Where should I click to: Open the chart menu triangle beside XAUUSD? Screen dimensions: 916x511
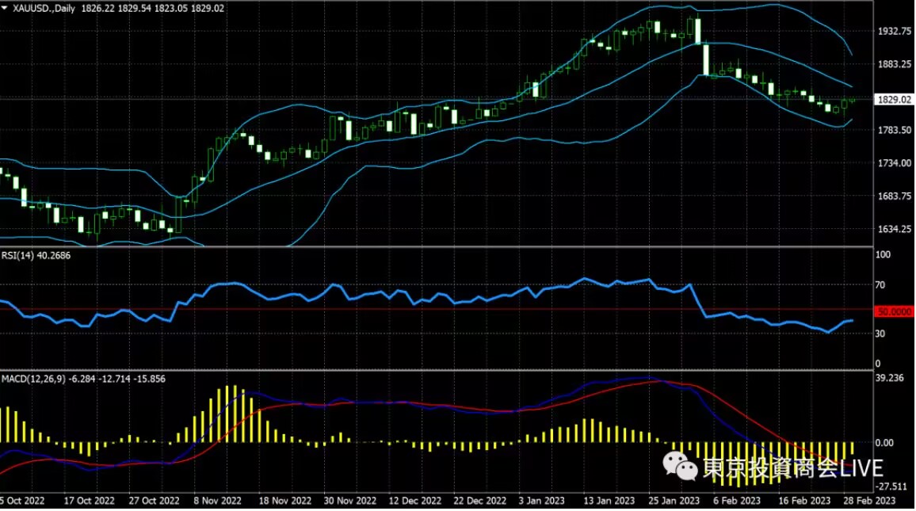click(5, 8)
